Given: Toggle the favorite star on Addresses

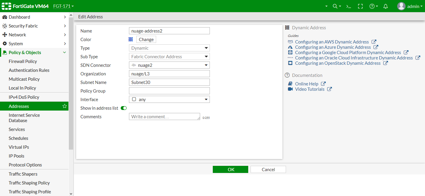Looking at the screenshot, I should pyautogui.click(x=65, y=106).
